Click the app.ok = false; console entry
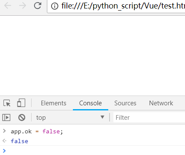This screenshot has height=155, width=185. click(37, 132)
